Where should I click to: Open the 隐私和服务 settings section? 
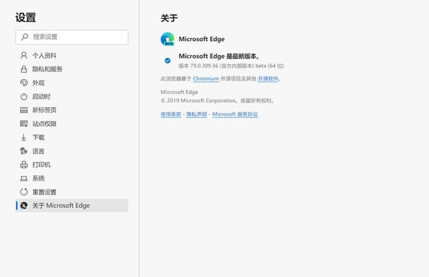tap(72, 69)
